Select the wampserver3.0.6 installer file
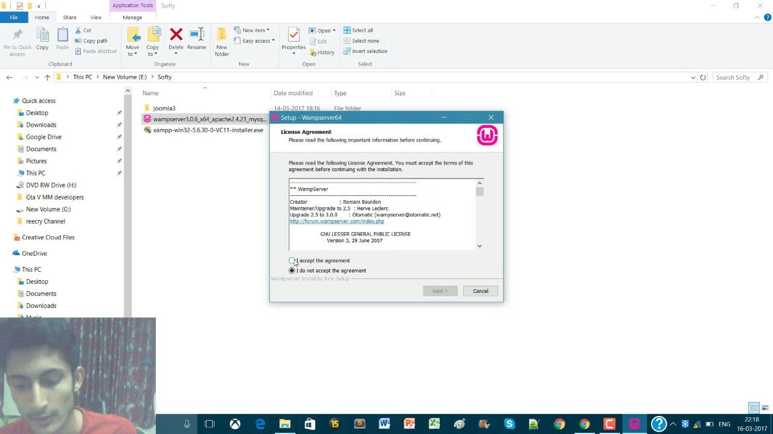 coord(204,119)
